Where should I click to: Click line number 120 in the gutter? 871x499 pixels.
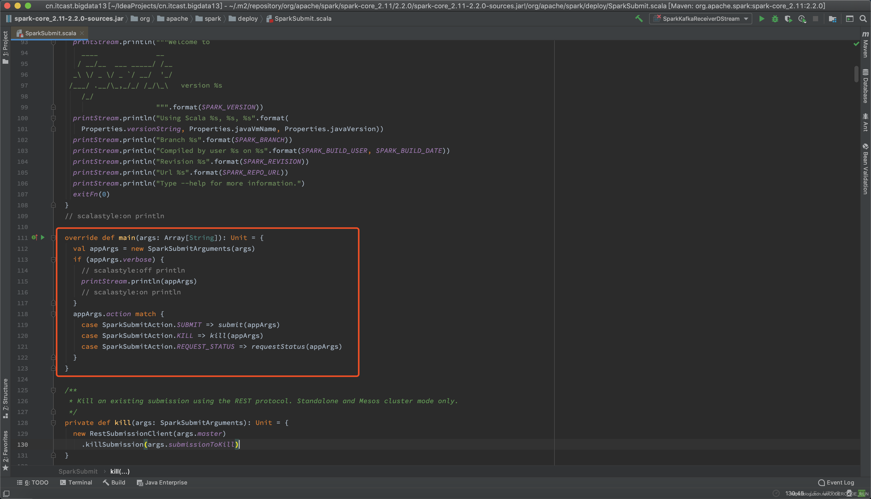[x=23, y=336]
